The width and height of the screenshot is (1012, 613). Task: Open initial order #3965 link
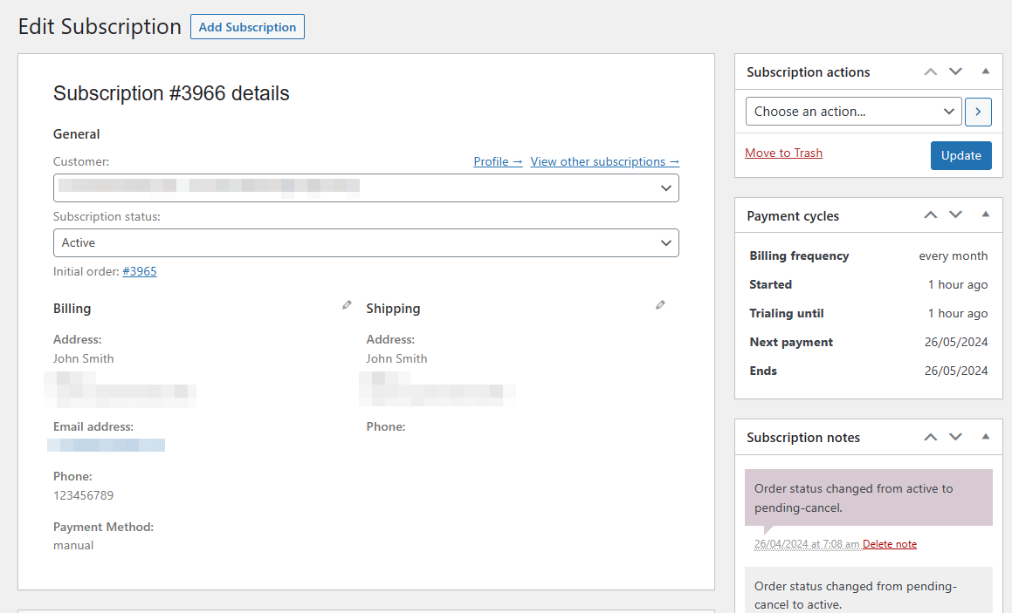point(140,271)
